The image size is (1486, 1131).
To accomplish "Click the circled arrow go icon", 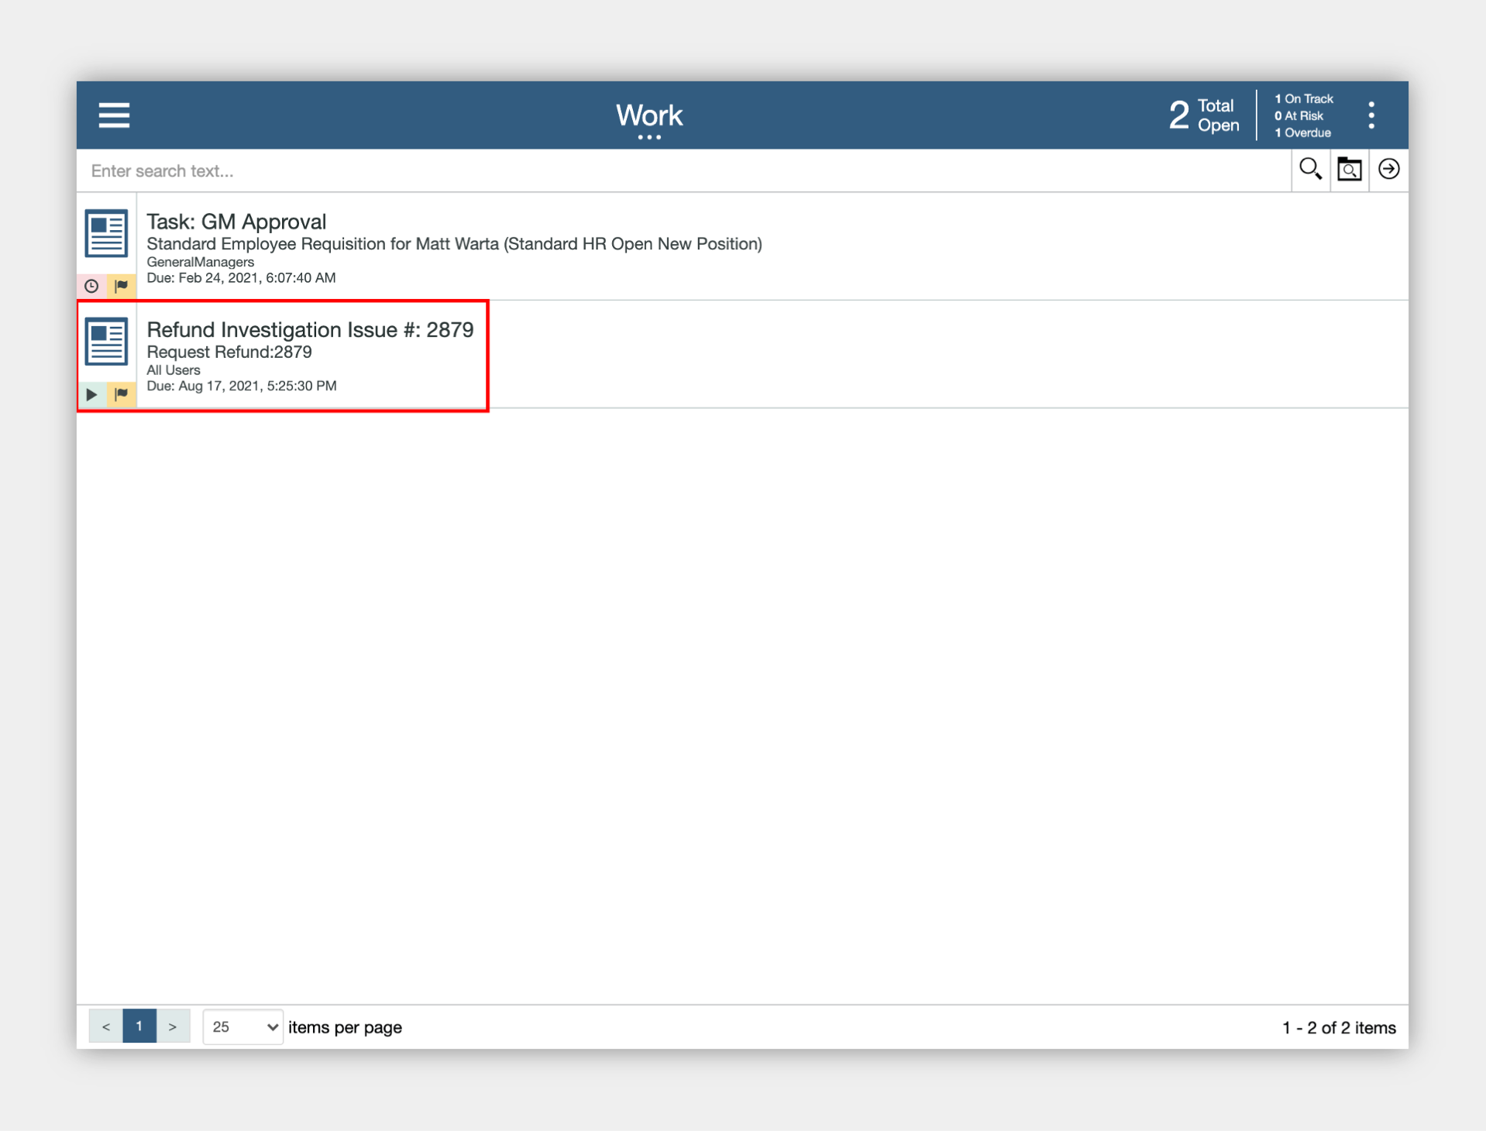I will tap(1388, 169).
